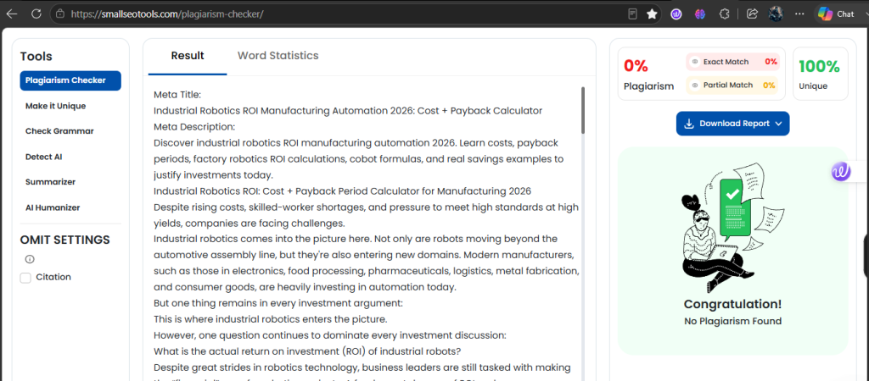This screenshot has width=869, height=381.
Task: Open the AI Humanizer tool
Action: [x=53, y=207]
